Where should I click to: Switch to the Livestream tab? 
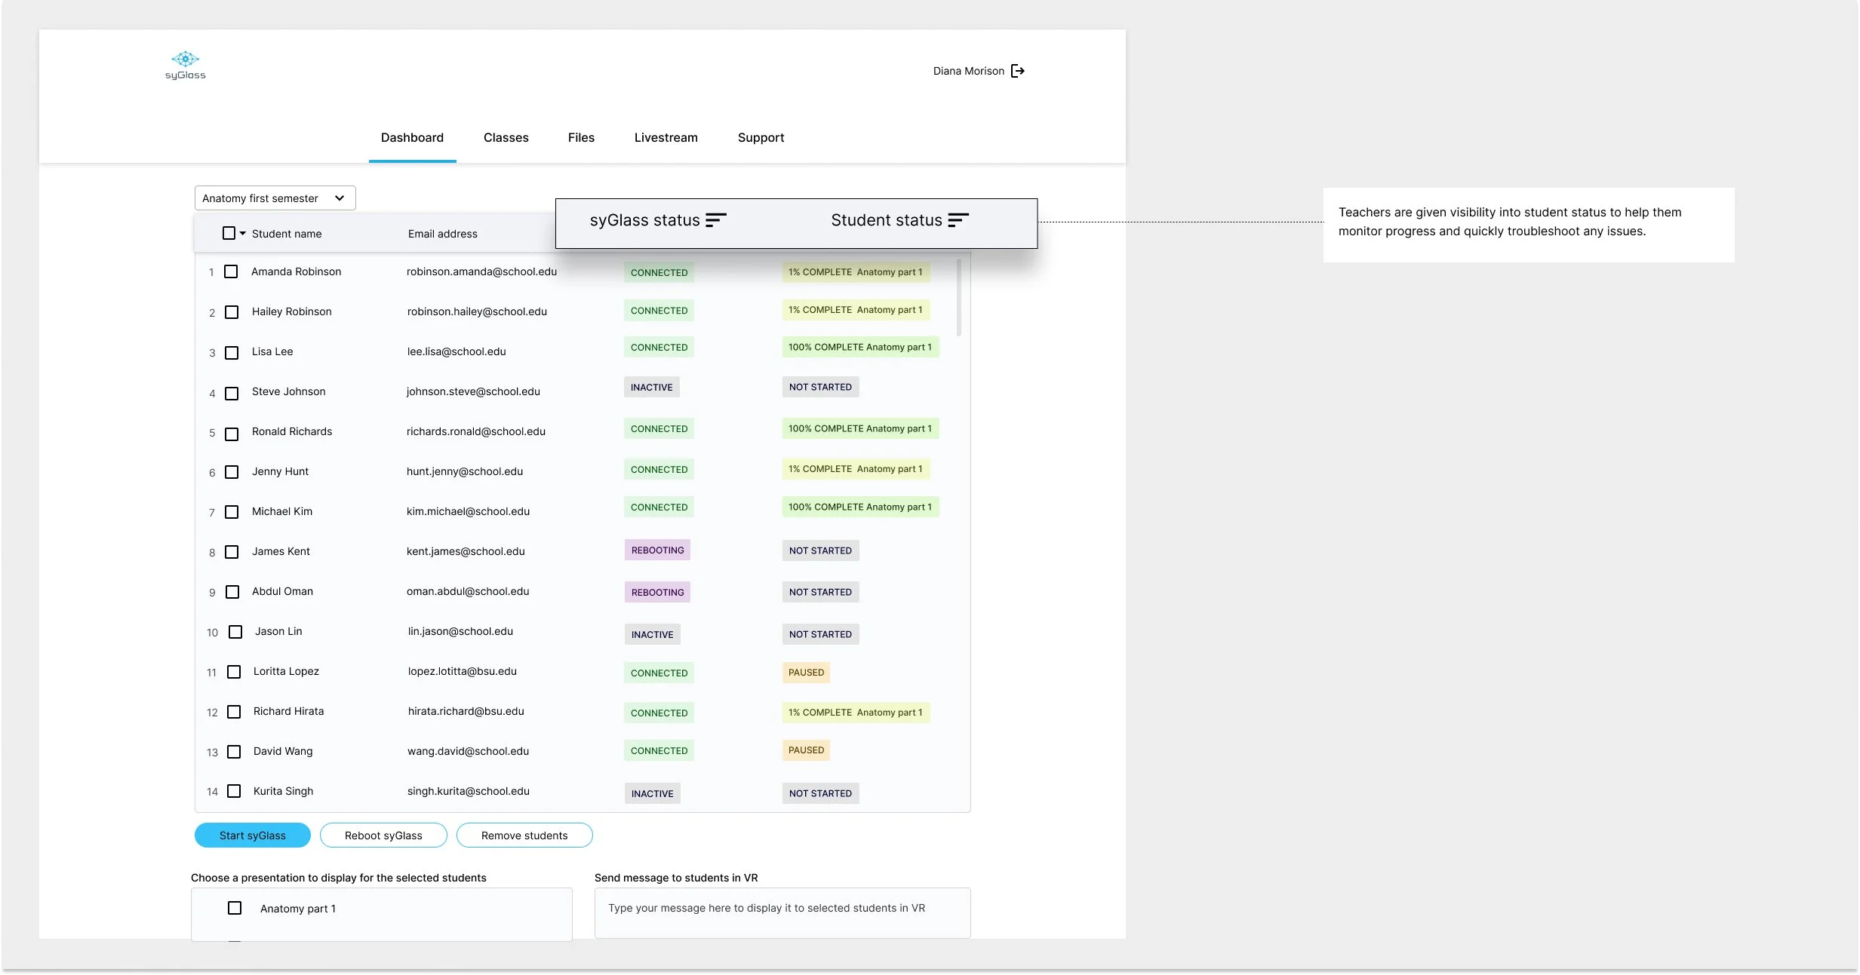coord(666,138)
